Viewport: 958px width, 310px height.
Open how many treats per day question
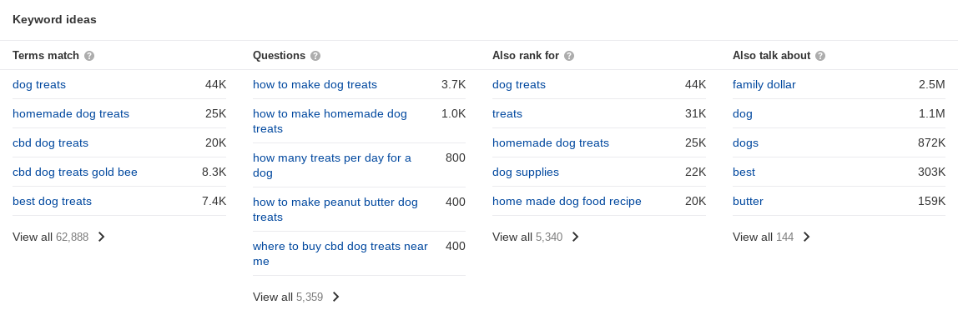coord(332,165)
